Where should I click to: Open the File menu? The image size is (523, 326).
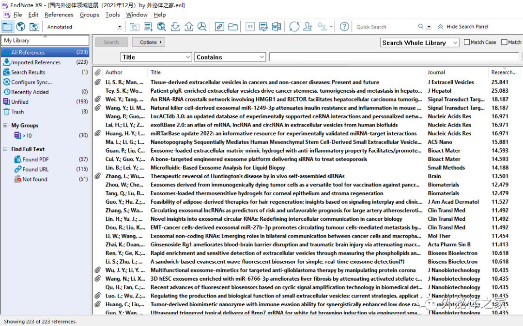tap(18, 14)
